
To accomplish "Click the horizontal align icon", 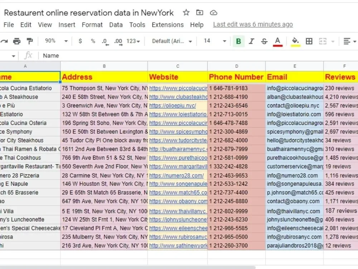I will click(x=347, y=41).
